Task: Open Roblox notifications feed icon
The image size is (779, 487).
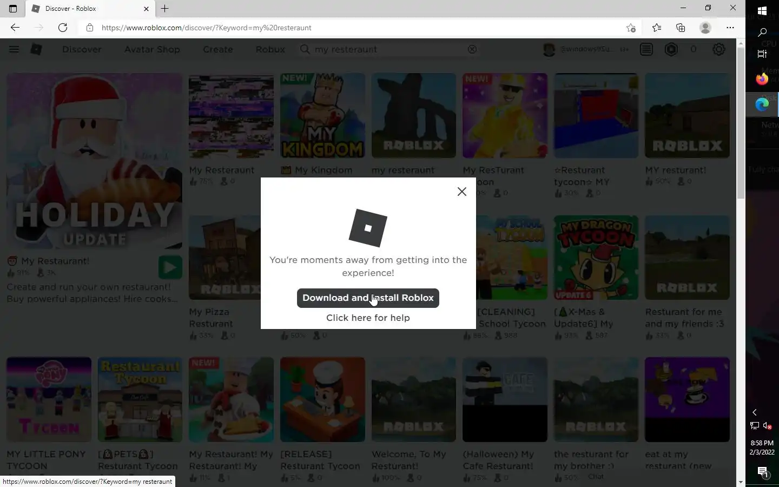Action: point(646,49)
